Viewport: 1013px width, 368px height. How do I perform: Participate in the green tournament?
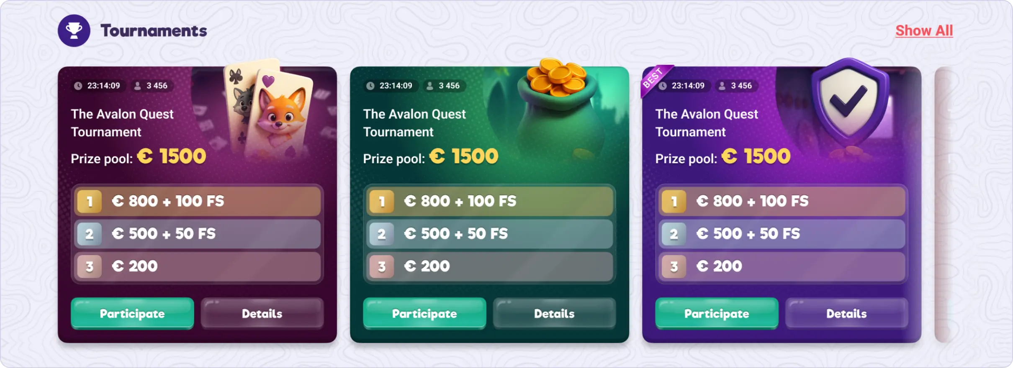424,314
